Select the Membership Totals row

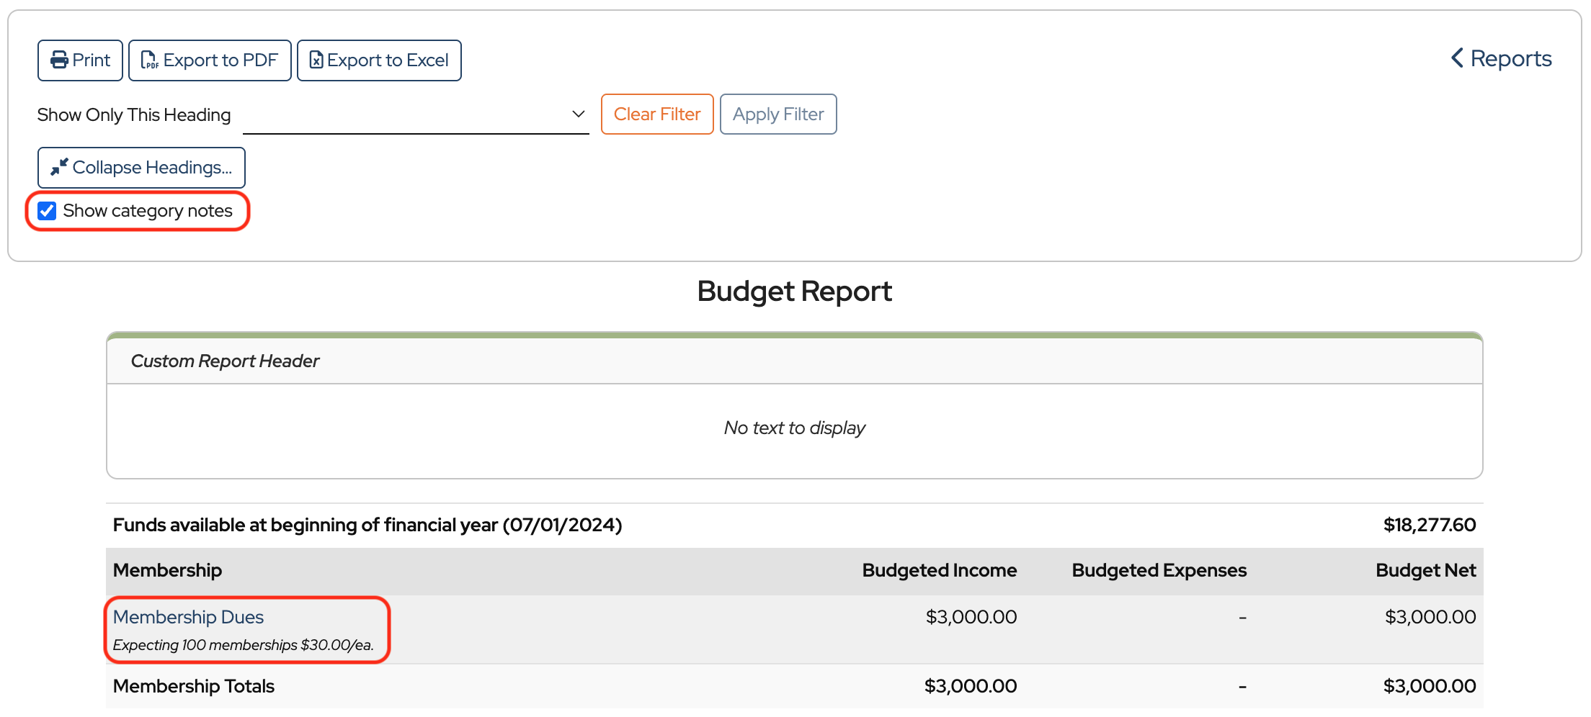click(194, 686)
